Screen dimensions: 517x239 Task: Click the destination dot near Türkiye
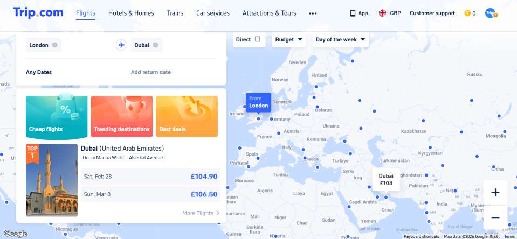pyautogui.click(x=350, y=153)
